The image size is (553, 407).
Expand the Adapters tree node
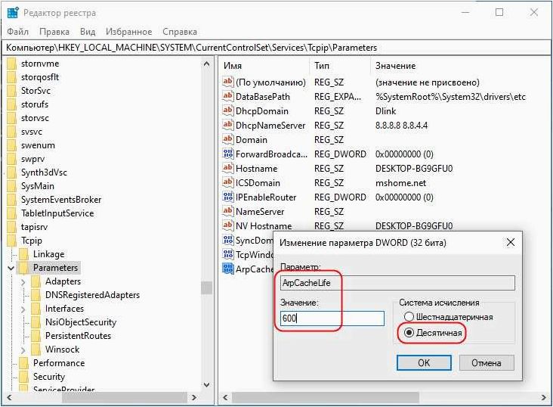tap(23, 282)
